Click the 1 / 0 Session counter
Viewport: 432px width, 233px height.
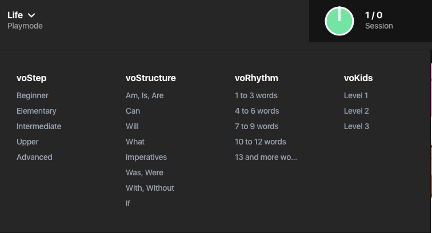click(379, 21)
